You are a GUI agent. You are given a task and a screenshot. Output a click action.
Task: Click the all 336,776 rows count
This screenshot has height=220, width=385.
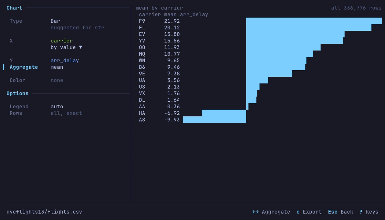(356, 8)
